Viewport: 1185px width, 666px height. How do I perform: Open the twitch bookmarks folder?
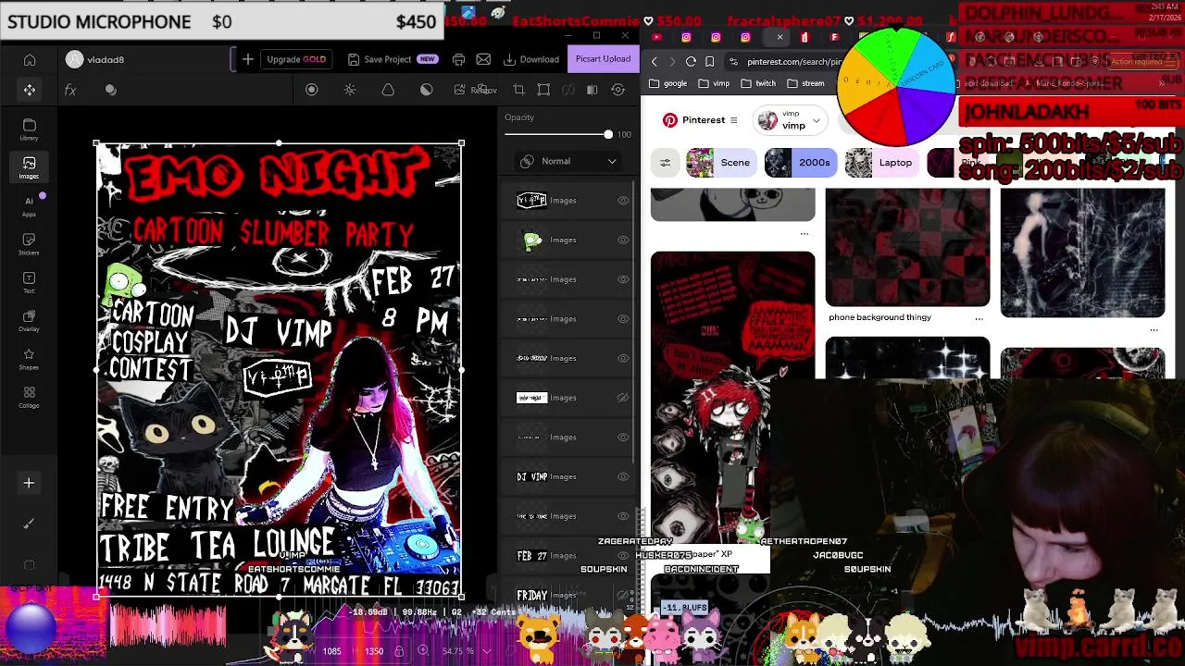click(x=758, y=83)
